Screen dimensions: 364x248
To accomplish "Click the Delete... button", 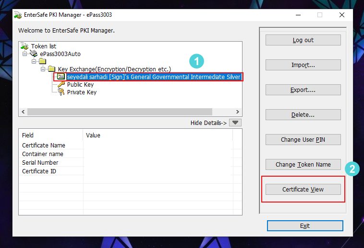I will click(303, 115).
